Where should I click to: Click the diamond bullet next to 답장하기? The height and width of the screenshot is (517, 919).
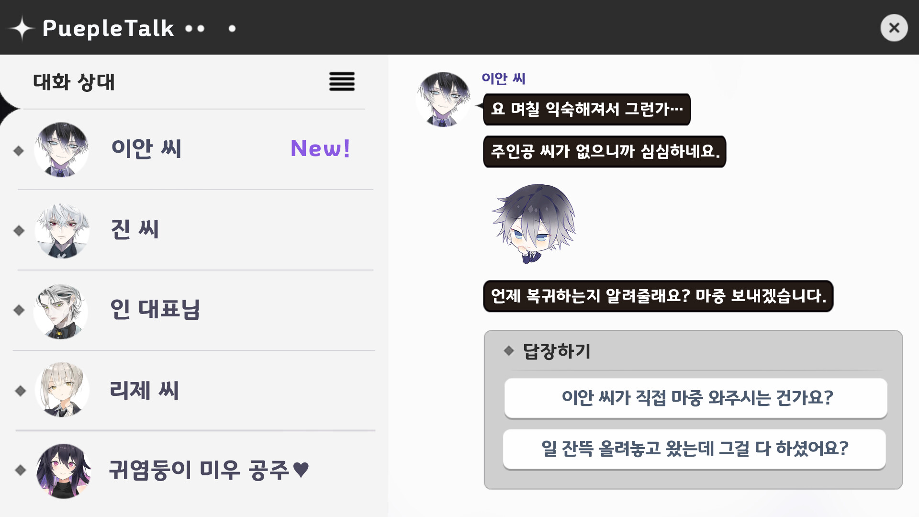tap(509, 351)
